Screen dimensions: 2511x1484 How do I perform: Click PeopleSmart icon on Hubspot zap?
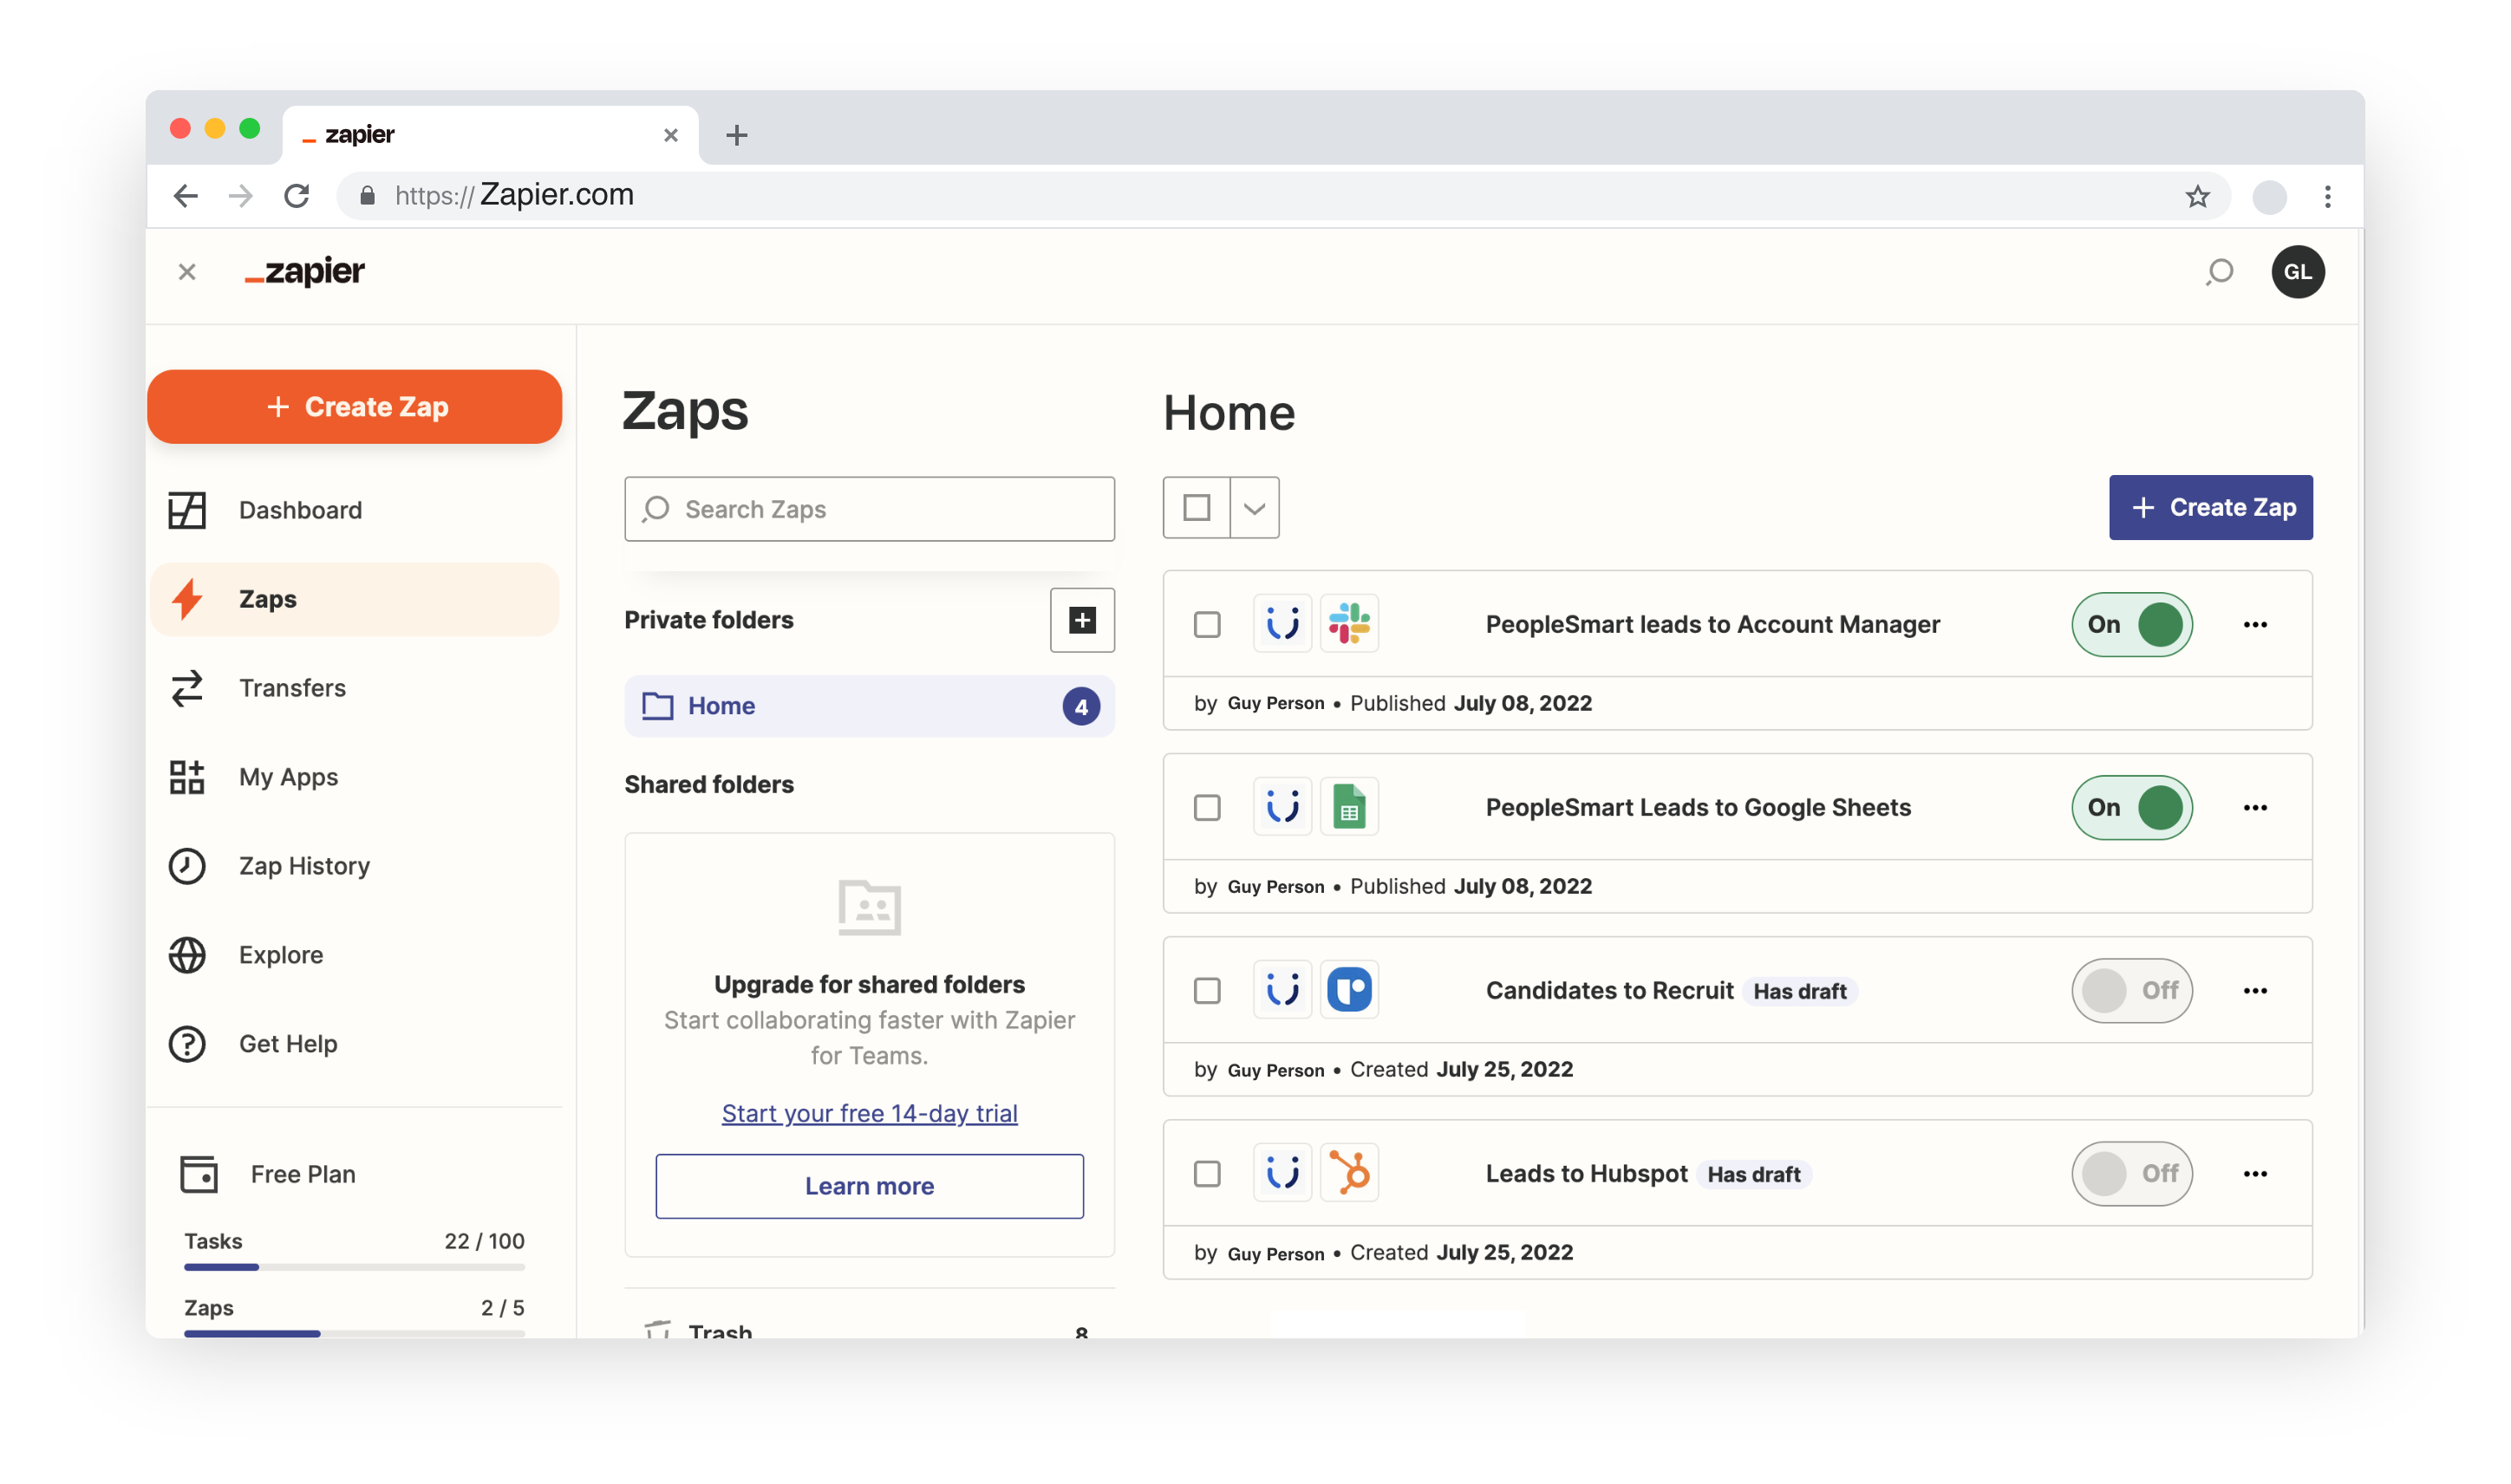click(1282, 1173)
